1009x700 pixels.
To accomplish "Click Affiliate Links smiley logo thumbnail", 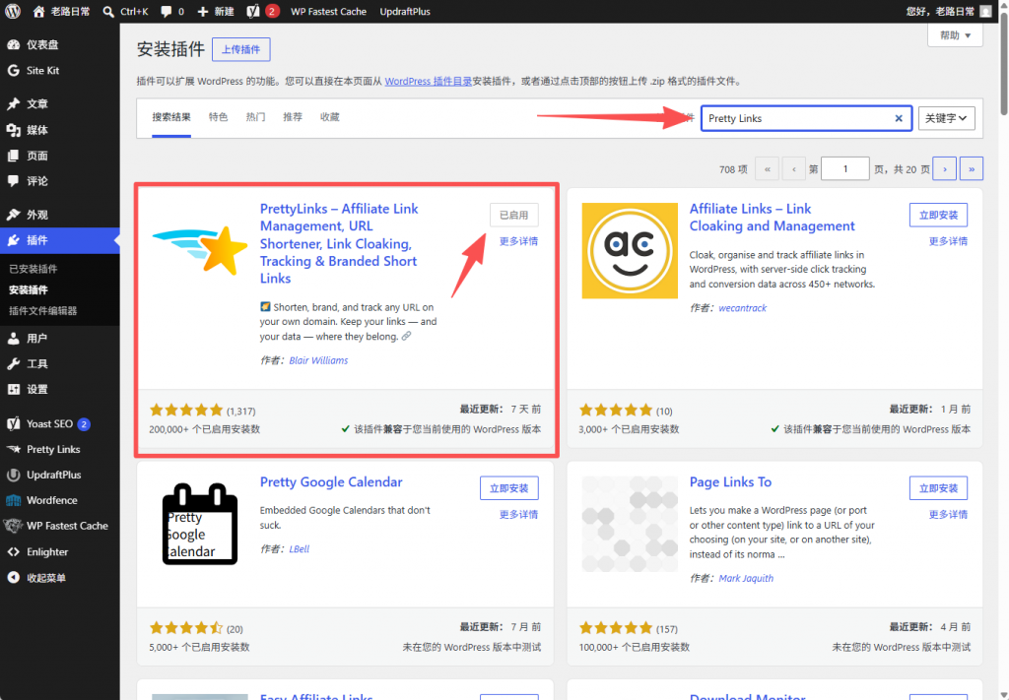I will point(630,251).
